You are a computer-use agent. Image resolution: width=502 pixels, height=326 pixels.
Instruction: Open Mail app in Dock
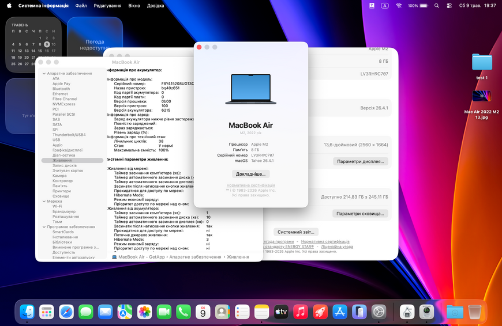point(106,312)
